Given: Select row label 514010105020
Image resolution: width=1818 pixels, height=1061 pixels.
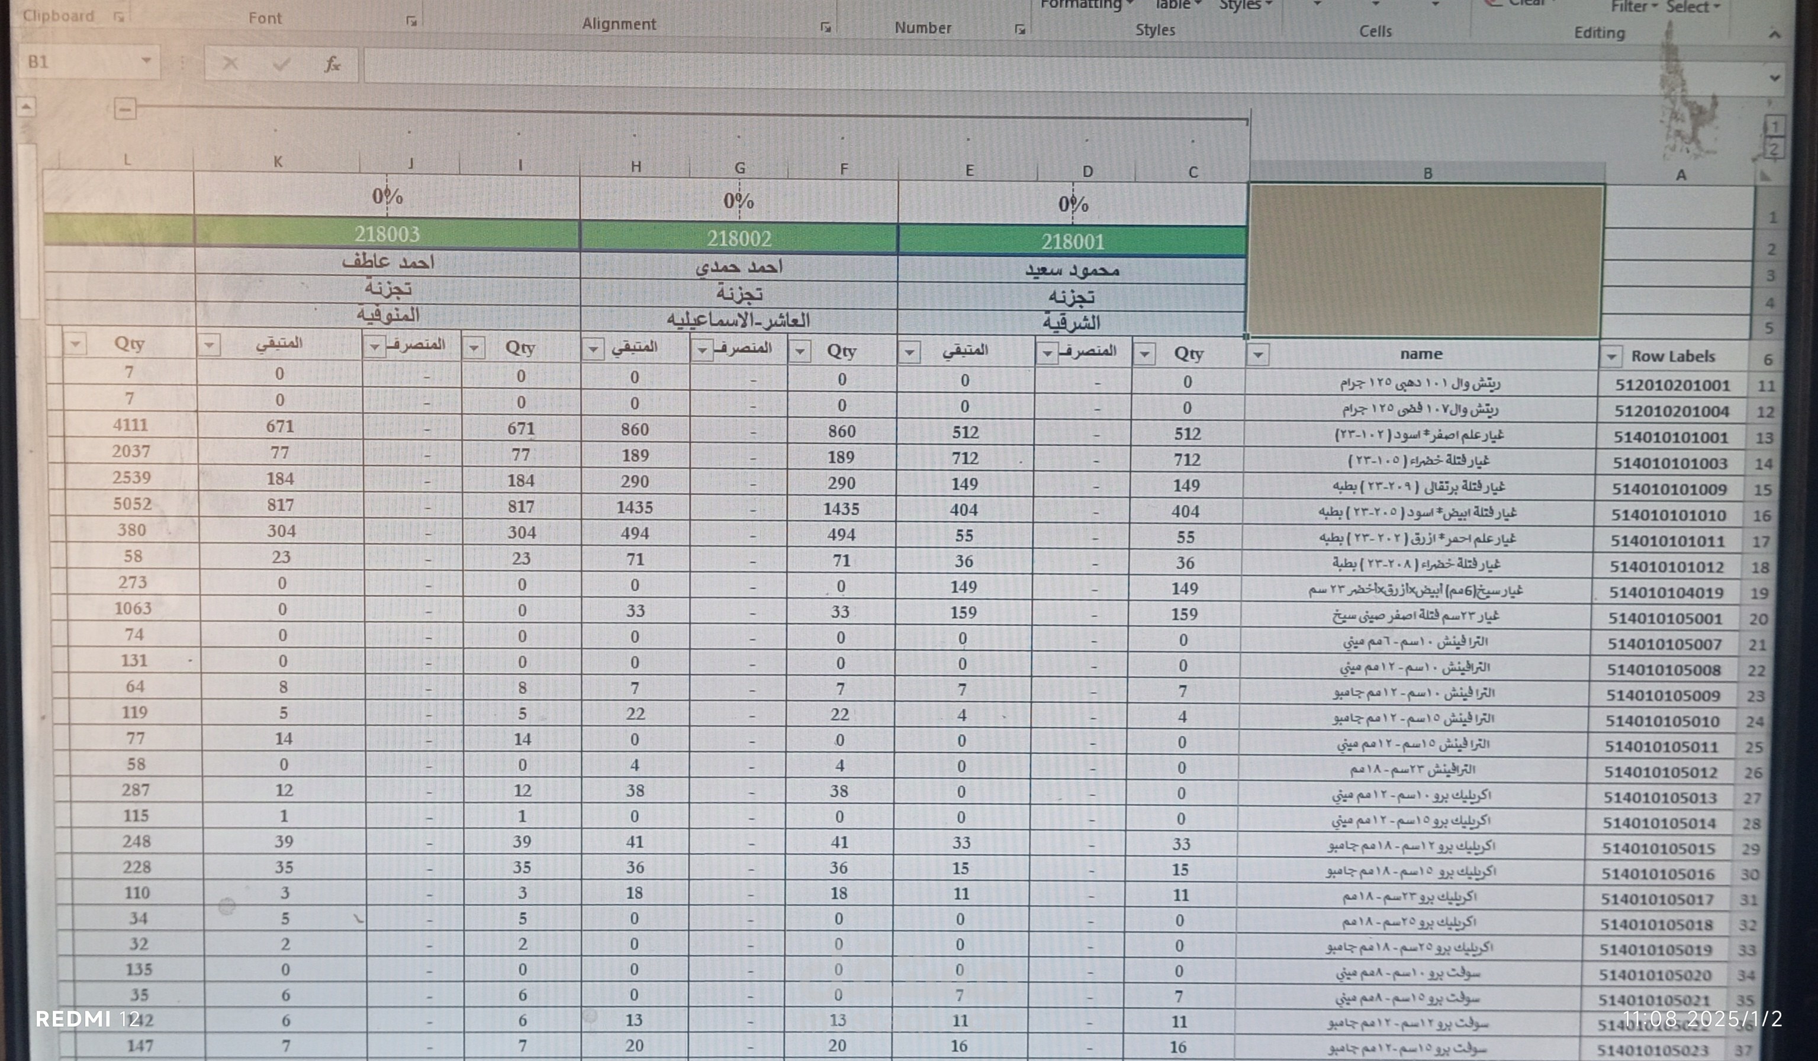Looking at the screenshot, I should [x=1655, y=976].
